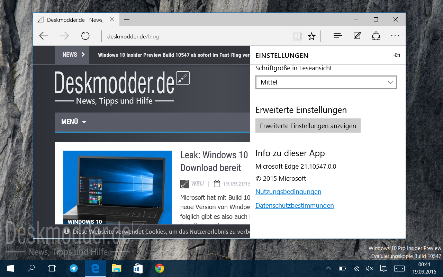Open the Hub panel

[x=338, y=36]
